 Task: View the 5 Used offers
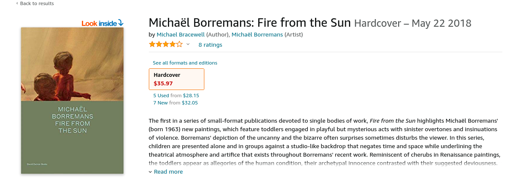coord(161,96)
